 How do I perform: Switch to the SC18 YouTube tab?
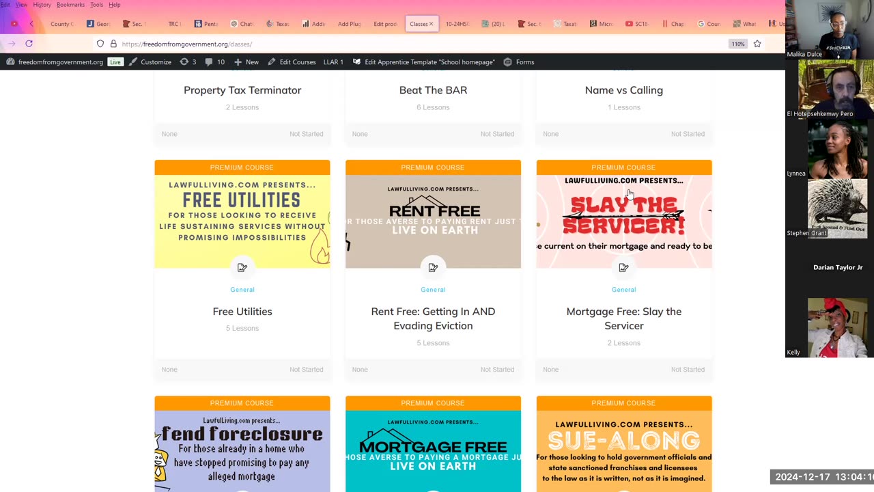[x=637, y=24]
